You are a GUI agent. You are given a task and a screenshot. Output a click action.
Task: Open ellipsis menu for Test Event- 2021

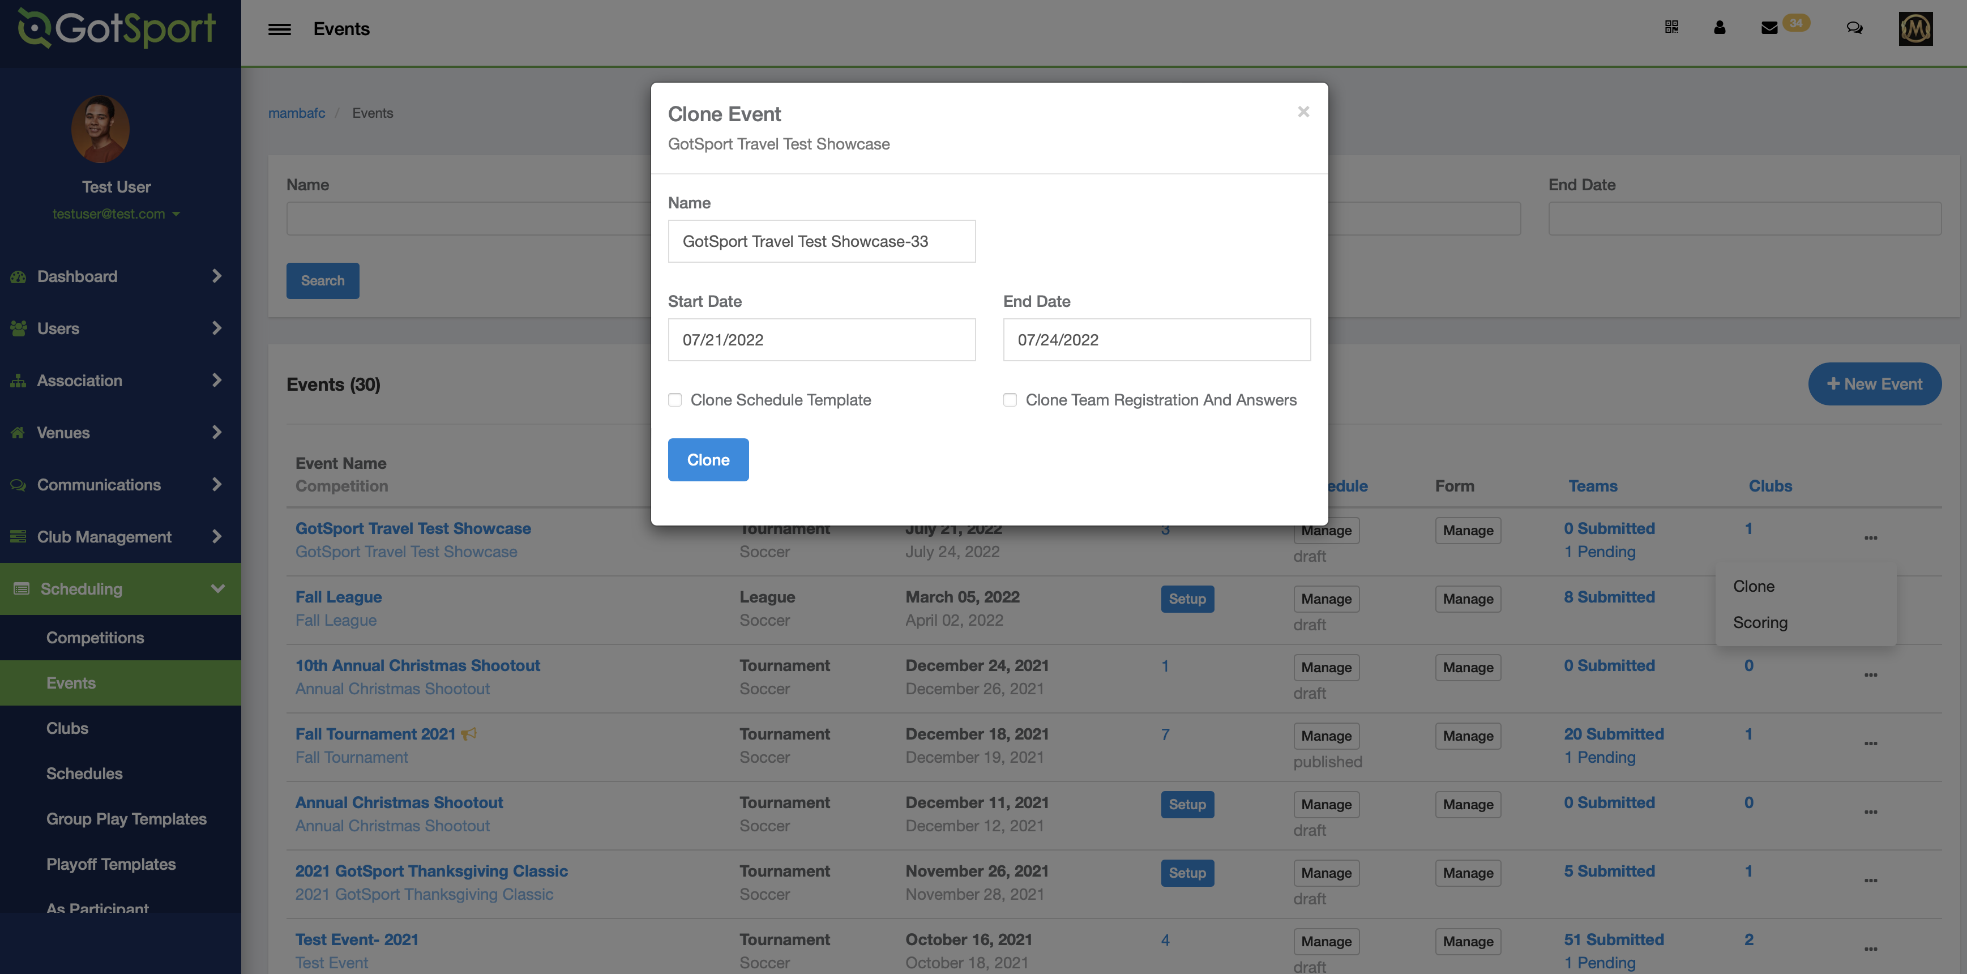tap(1871, 949)
